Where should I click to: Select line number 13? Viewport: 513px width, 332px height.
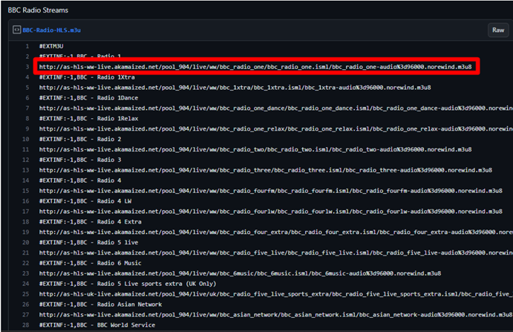click(x=25, y=170)
